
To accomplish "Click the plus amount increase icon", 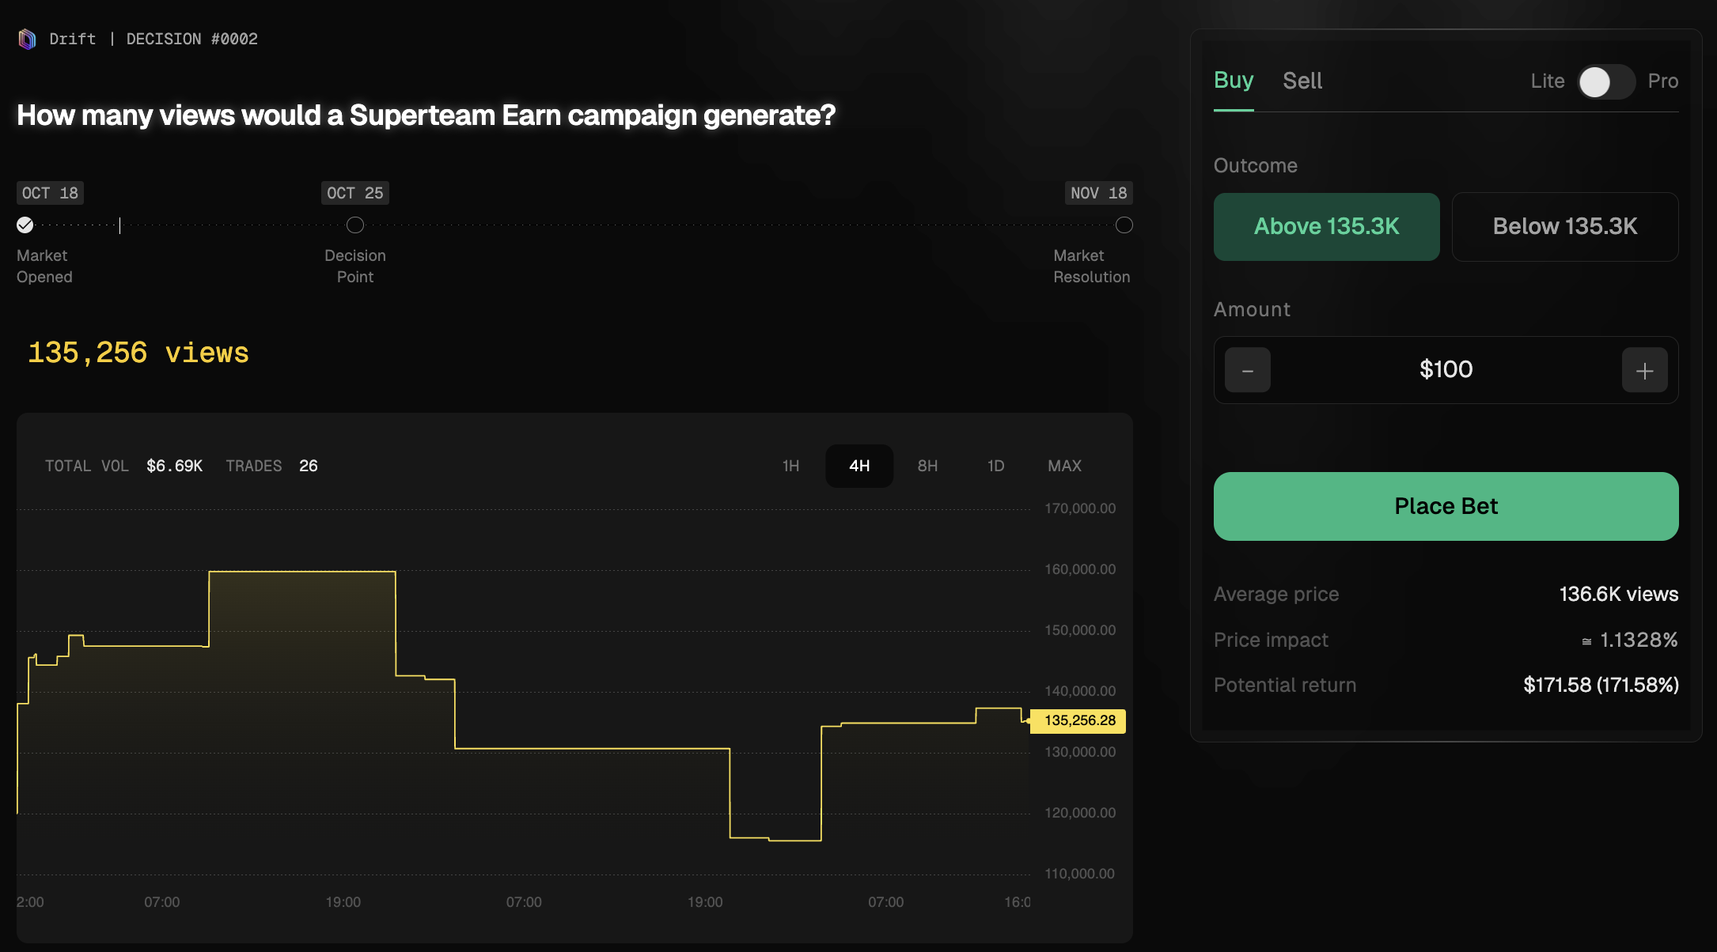I will 1644,370.
